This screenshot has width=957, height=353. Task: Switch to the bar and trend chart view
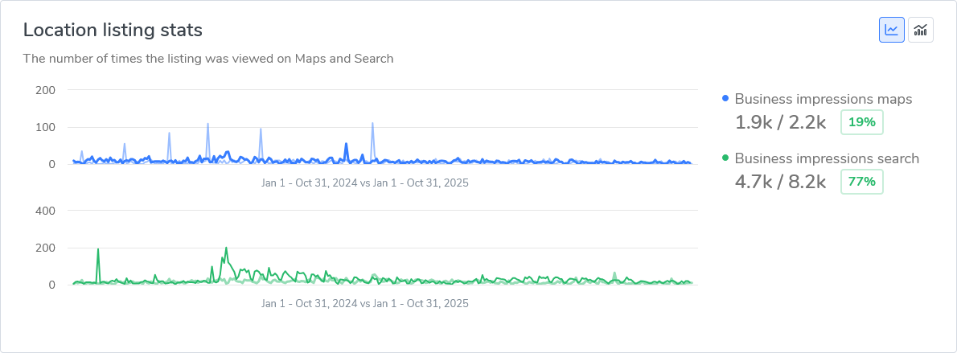point(920,30)
